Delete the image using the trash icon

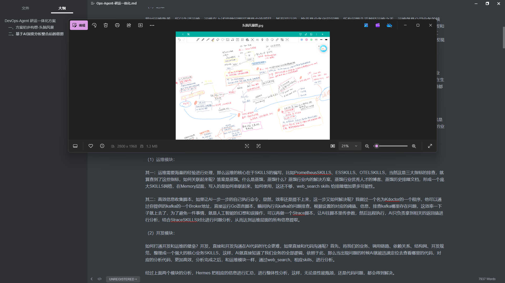(x=106, y=25)
